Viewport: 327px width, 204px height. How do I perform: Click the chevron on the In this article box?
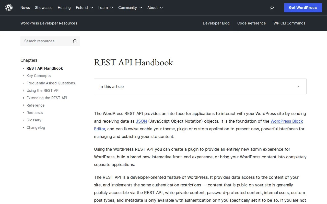point(298,86)
